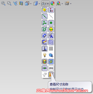
Task: Click the Zoom to Area magnifier icon
Action: coord(9,4)
